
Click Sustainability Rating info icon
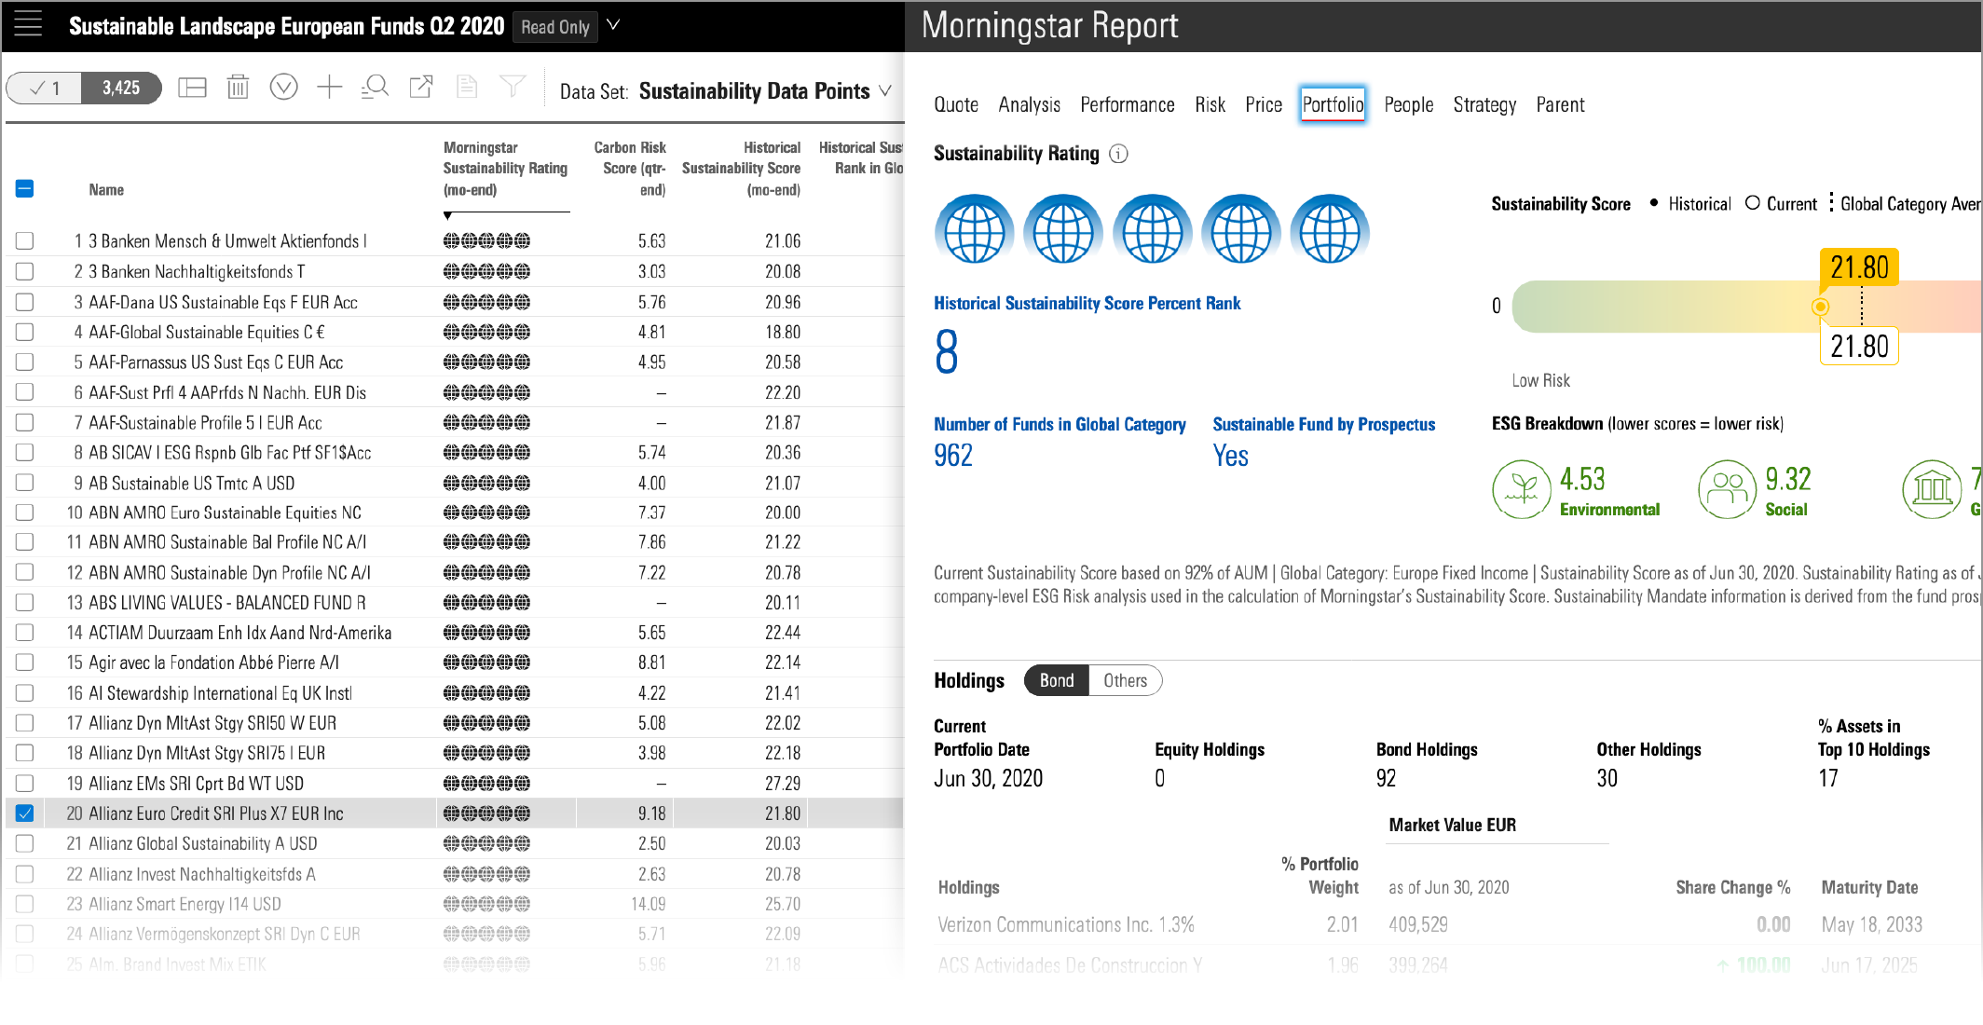pyautogui.click(x=1119, y=154)
